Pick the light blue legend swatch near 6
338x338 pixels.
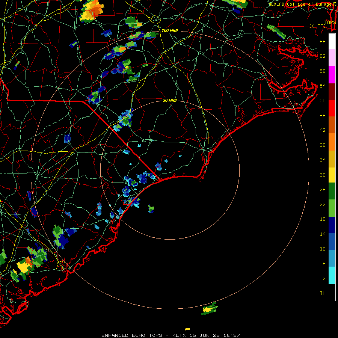click(x=332, y=258)
